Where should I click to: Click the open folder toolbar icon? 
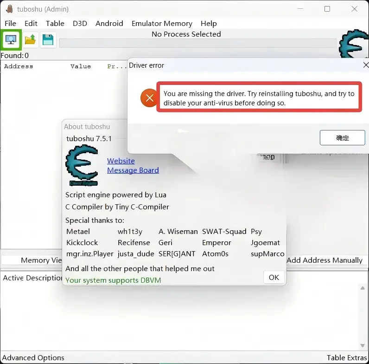pyautogui.click(x=30, y=39)
